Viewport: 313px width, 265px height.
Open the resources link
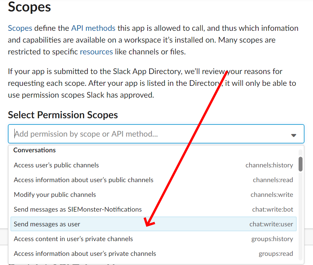click(x=96, y=52)
